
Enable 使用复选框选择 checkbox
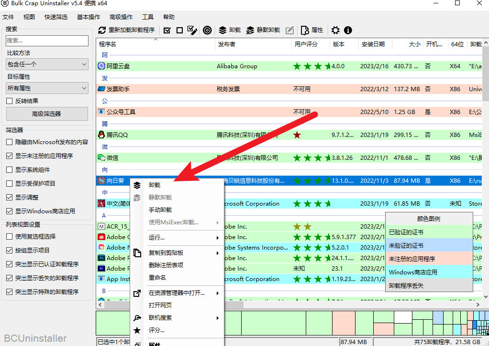pos(10,237)
